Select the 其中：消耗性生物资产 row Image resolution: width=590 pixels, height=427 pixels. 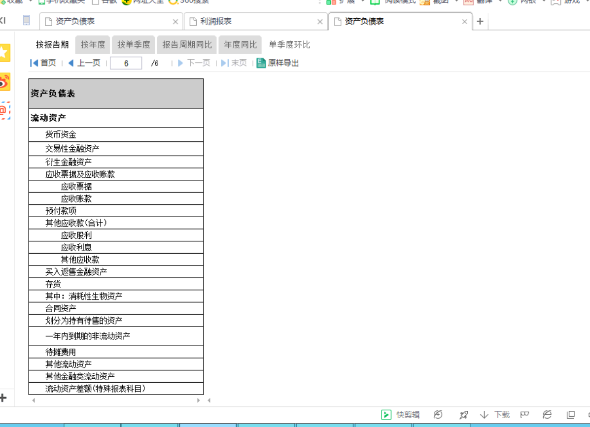(x=116, y=296)
